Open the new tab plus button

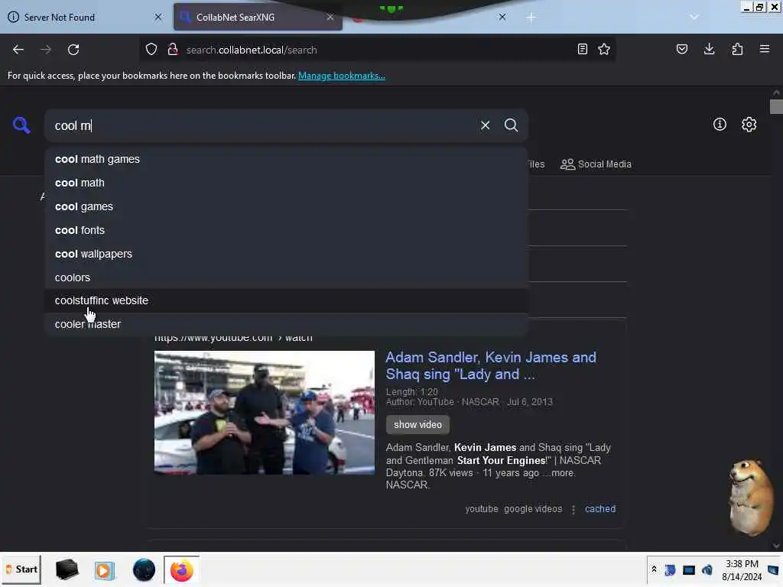(531, 18)
